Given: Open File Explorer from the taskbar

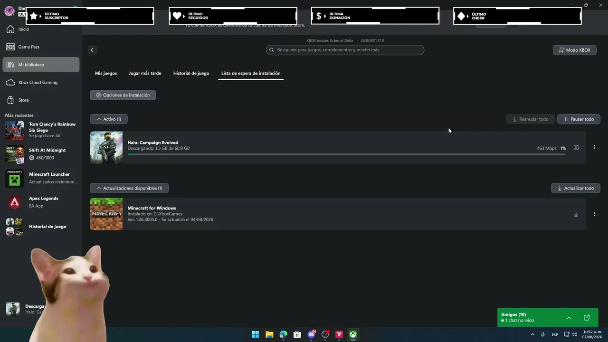Looking at the screenshot, I should 269,334.
